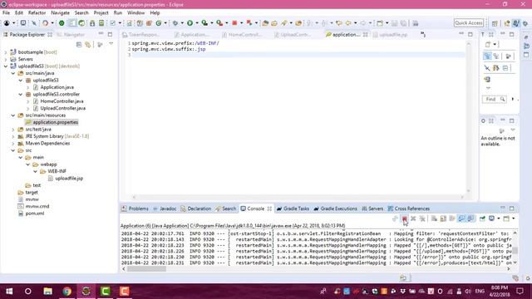Screen dimensions: 532x299
Task: Open the New Console View dropdown arrow
Action: coord(514,218)
